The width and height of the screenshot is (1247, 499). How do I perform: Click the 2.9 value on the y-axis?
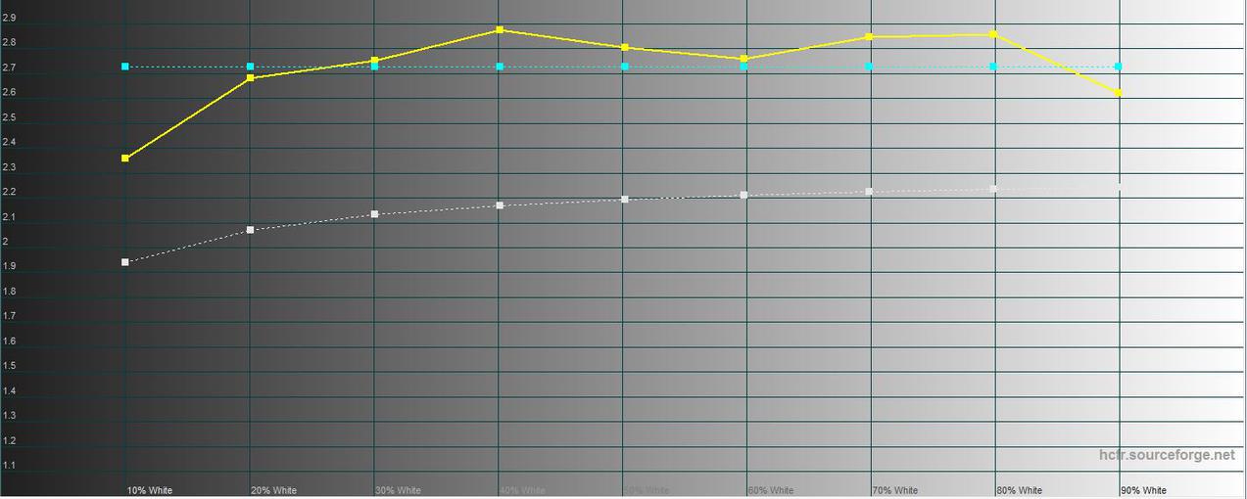pos(9,19)
